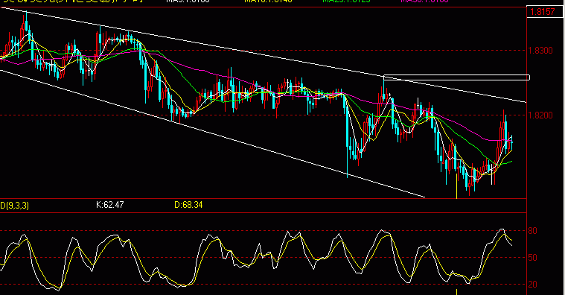Image resolution: width=565 pixels, height=295 pixels.
Task: Click the 20 oversold level label
Action: click(532, 285)
